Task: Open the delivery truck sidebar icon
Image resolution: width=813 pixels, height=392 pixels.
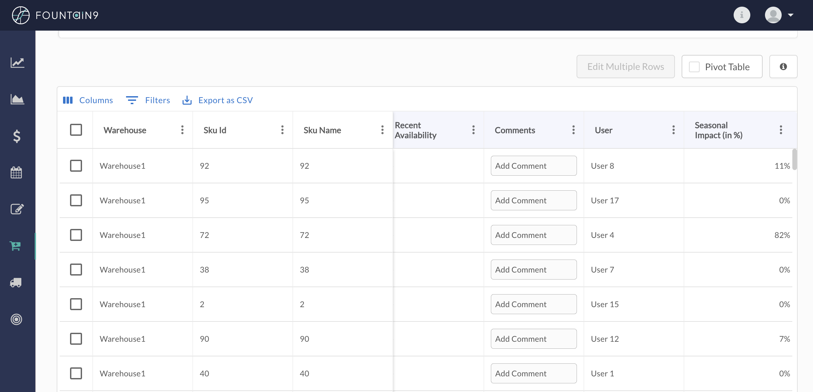Action: [x=16, y=283]
